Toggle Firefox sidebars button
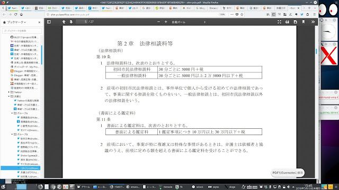This screenshot has width=339, height=190. (x=274, y=14)
